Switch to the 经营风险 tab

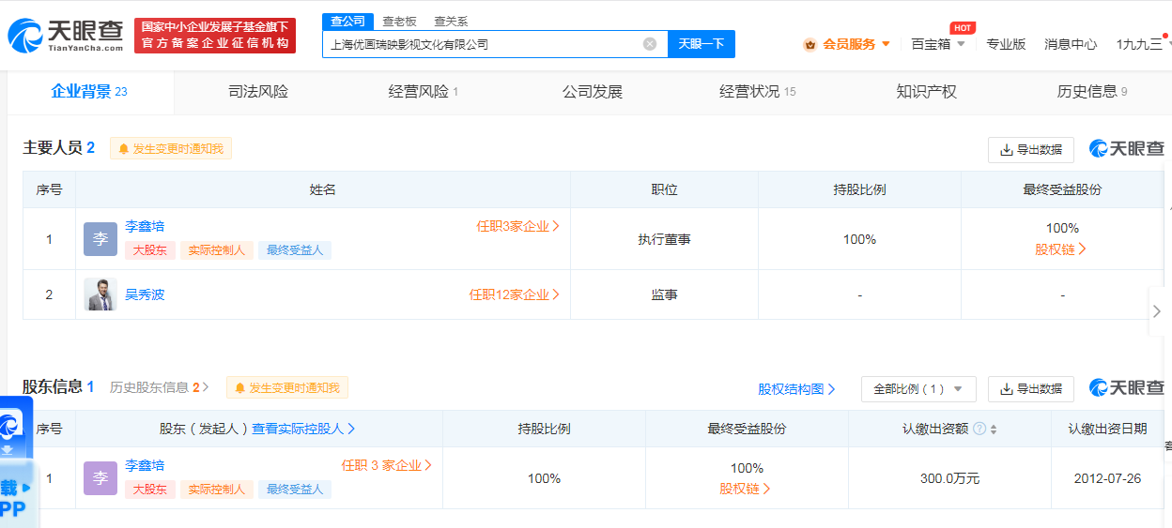[424, 92]
